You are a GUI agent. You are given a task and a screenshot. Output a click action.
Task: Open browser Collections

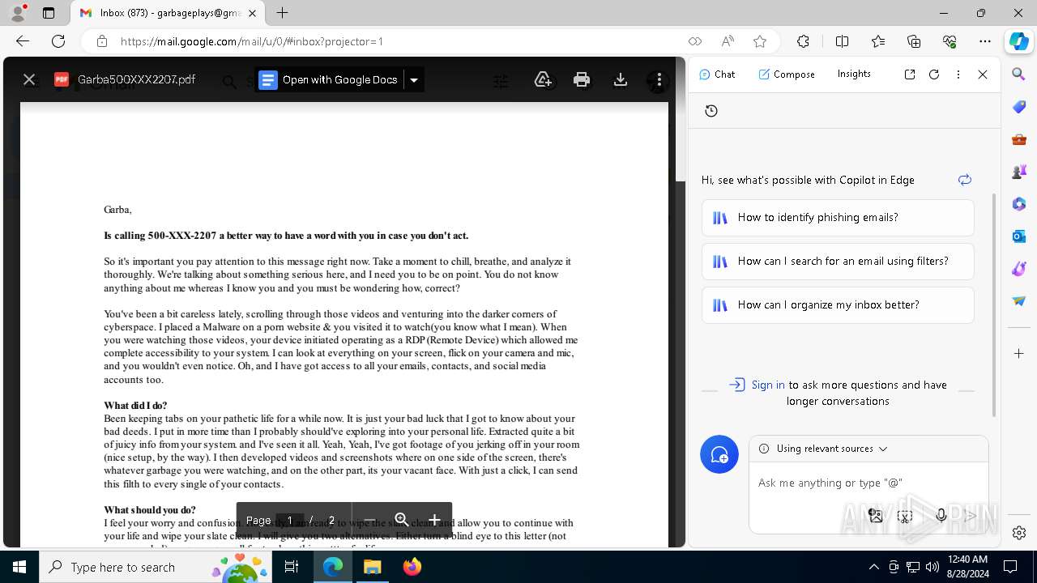(914, 41)
